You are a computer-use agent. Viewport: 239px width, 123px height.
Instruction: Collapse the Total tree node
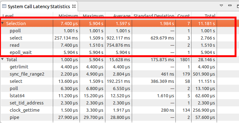pyautogui.click(x=3, y=59)
